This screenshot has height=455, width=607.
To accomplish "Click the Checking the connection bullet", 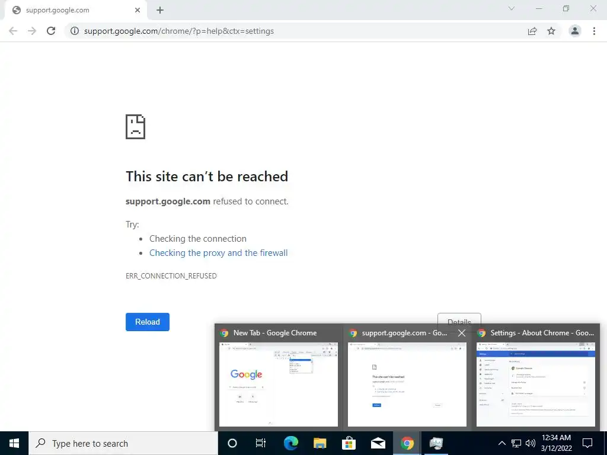I will [198, 239].
